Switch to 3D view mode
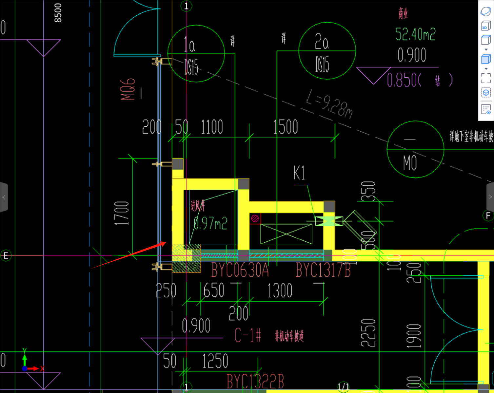Image resolution: width=494 pixels, height=393 pixels. (486, 26)
